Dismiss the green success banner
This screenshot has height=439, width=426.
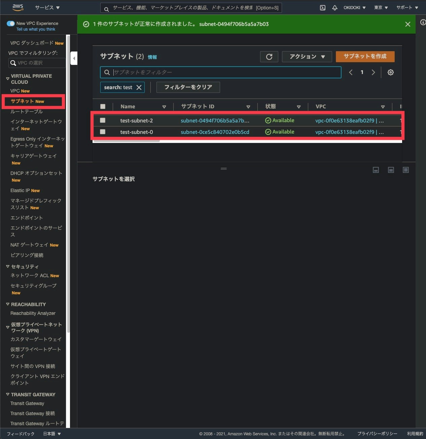pos(407,24)
